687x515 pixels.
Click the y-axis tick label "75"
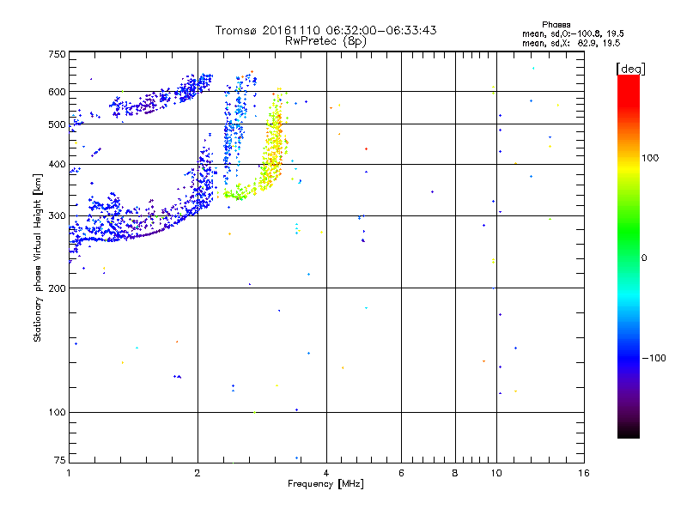click(60, 460)
